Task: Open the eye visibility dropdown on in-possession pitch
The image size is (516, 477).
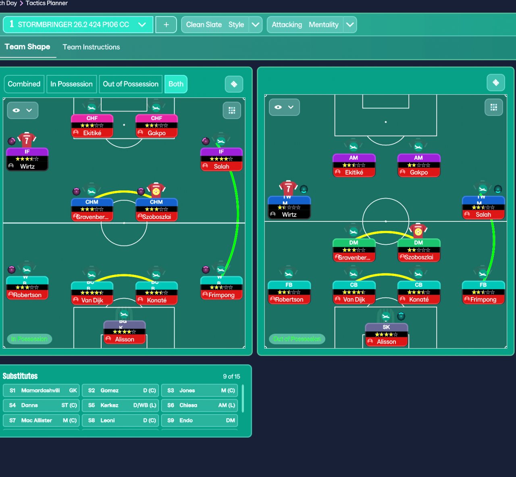Action: click(x=23, y=110)
